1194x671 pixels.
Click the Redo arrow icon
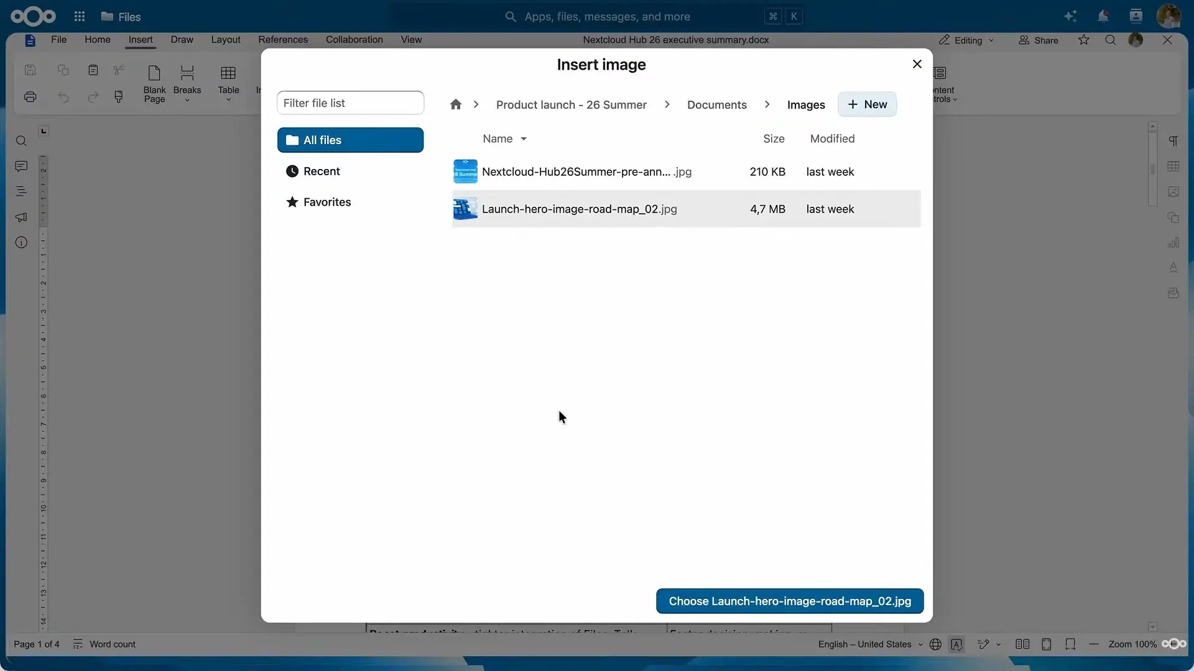(93, 97)
